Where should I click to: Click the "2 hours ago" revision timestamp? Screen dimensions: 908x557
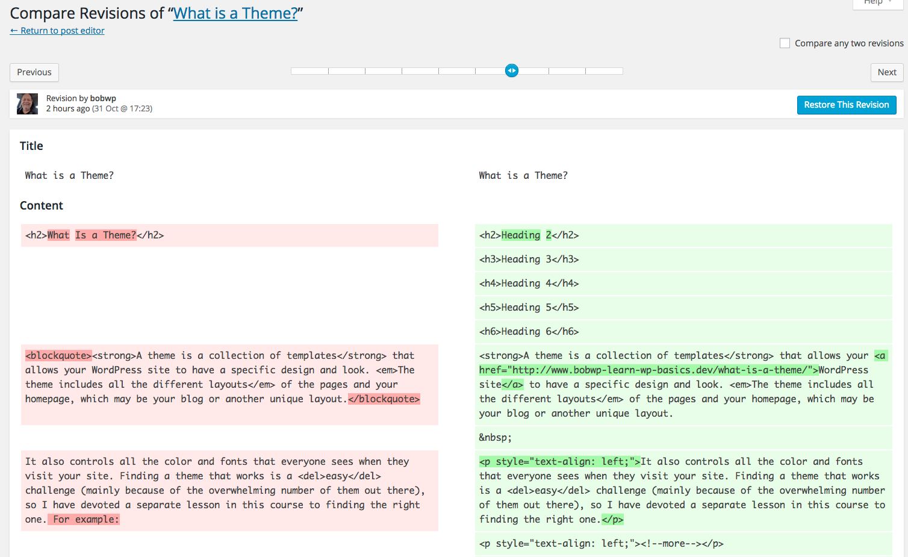tap(68, 109)
